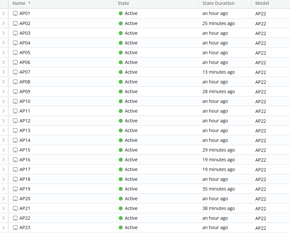Click the green status dot for AP20
The height and width of the screenshot is (233, 290).
tap(121, 199)
